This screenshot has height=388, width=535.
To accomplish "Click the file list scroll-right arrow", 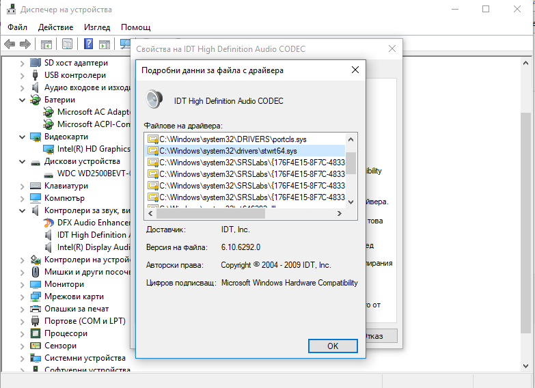I will tap(339, 214).
